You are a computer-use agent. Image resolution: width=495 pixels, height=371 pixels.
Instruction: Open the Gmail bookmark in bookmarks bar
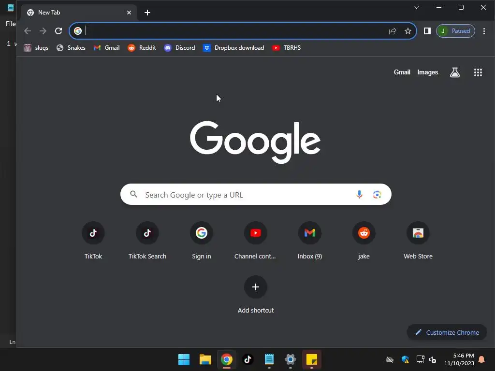(x=107, y=48)
